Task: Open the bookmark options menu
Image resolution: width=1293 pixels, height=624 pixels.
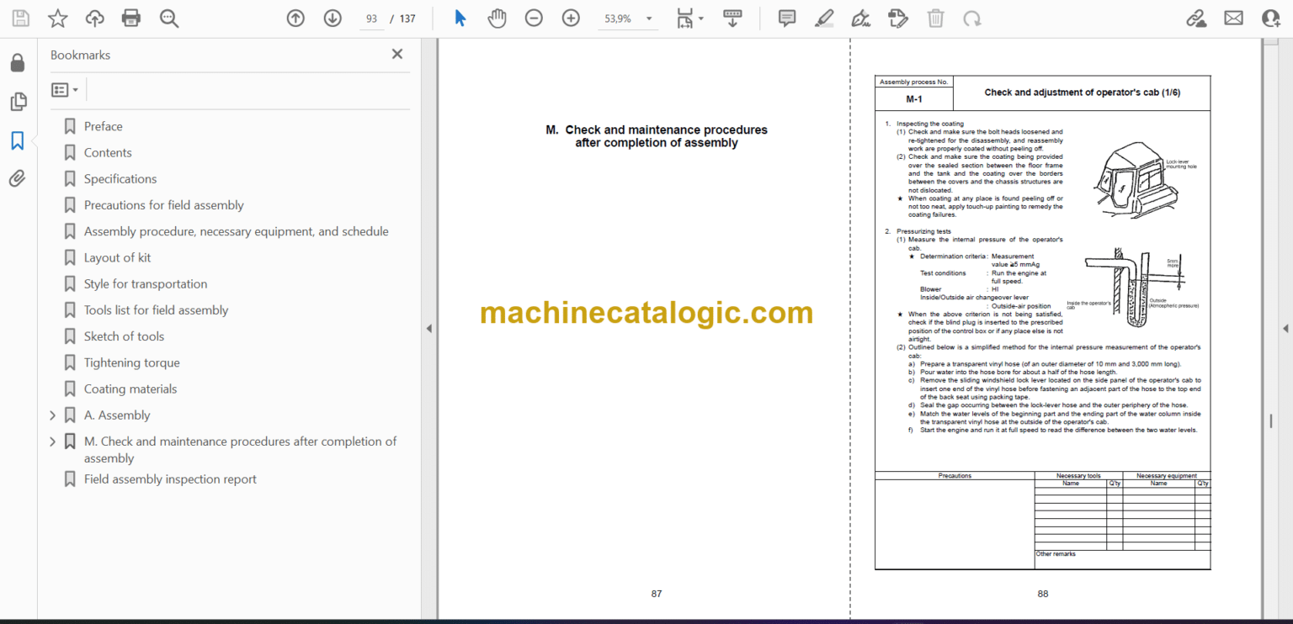Action: [x=64, y=88]
